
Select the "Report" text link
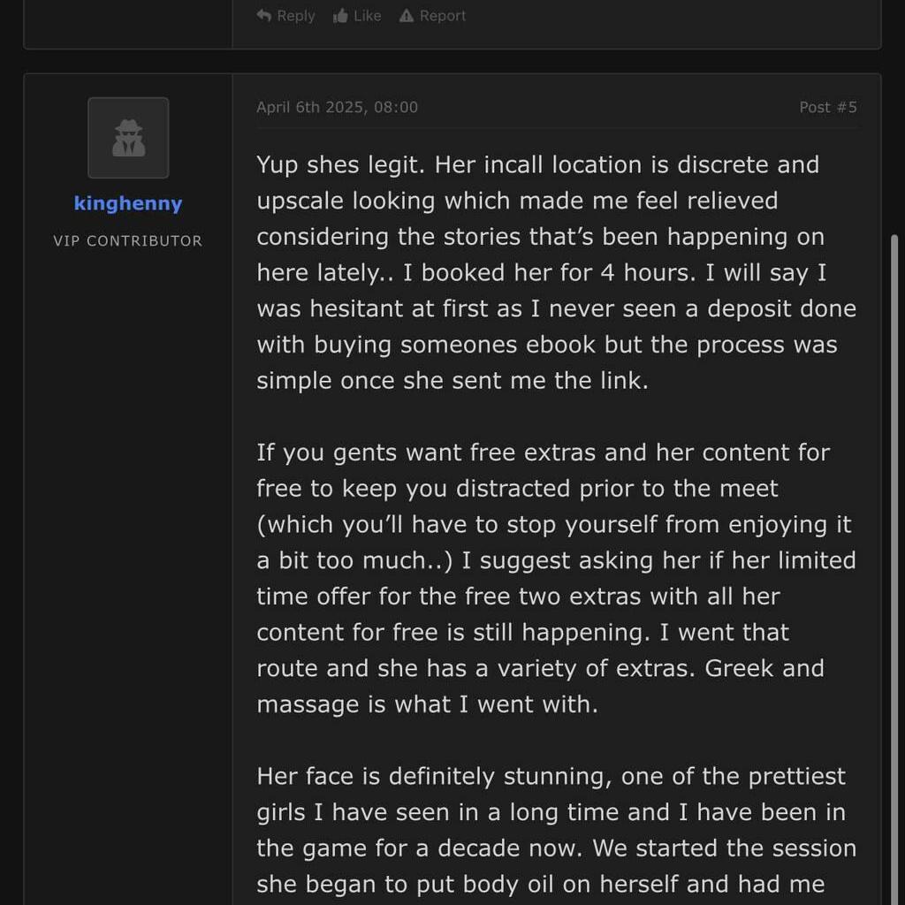(443, 16)
